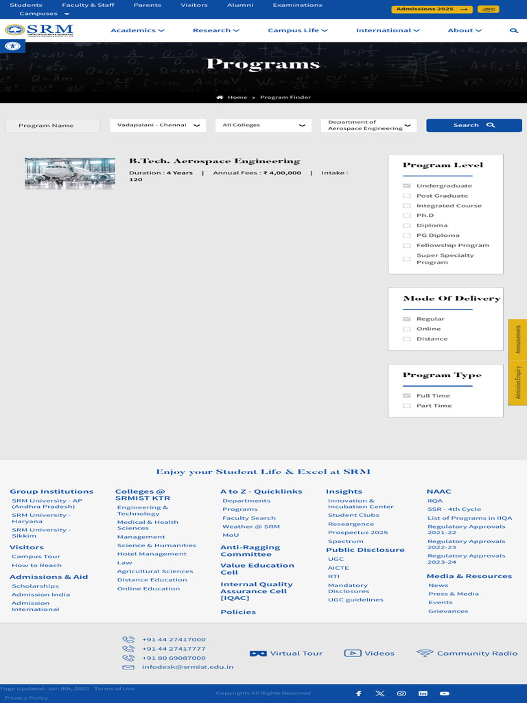Open B.Tech. Aerospace Engineering program link
Viewport: 527px width, 703px height.
tap(215, 161)
